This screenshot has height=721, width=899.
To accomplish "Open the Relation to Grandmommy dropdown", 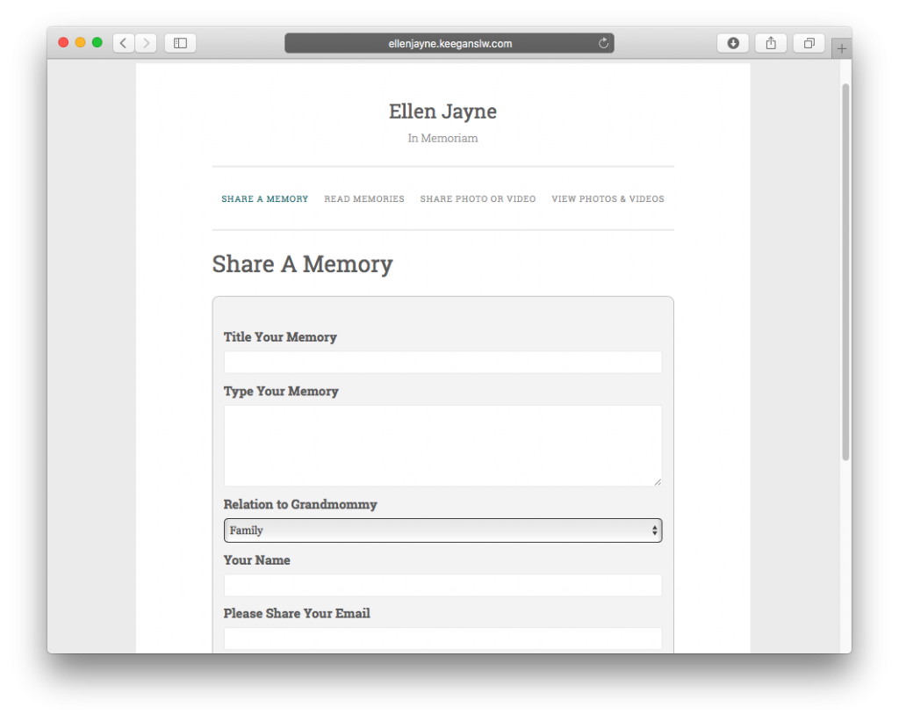I will point(442,530).
